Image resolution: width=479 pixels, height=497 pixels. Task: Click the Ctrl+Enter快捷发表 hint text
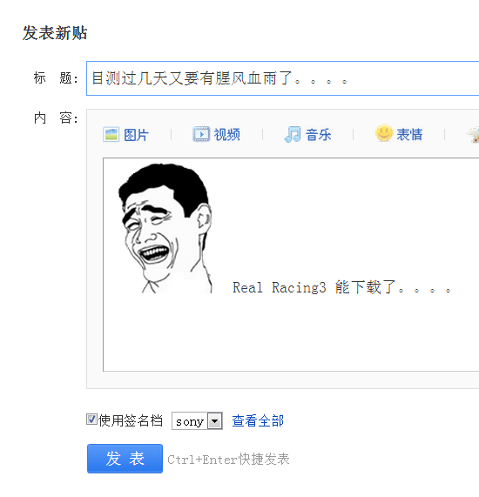[x=228, y=460]
